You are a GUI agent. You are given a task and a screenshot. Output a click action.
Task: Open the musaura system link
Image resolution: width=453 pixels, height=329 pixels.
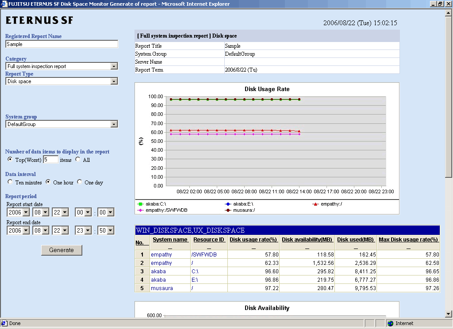(162, 288)
